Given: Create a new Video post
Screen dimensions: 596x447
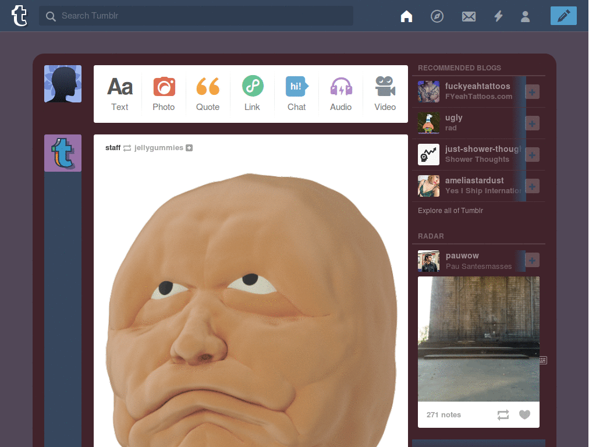Looking at the screenshot, I should coord(385,94).
